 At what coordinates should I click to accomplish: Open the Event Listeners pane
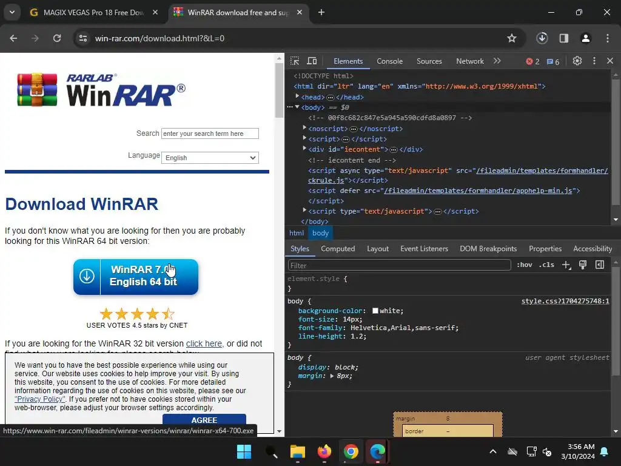(424, 249)
